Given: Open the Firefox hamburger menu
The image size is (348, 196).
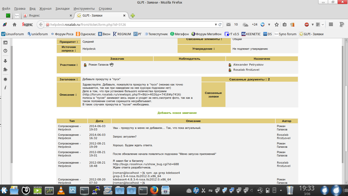Looking at the screenshot, I should pos(331,24).
